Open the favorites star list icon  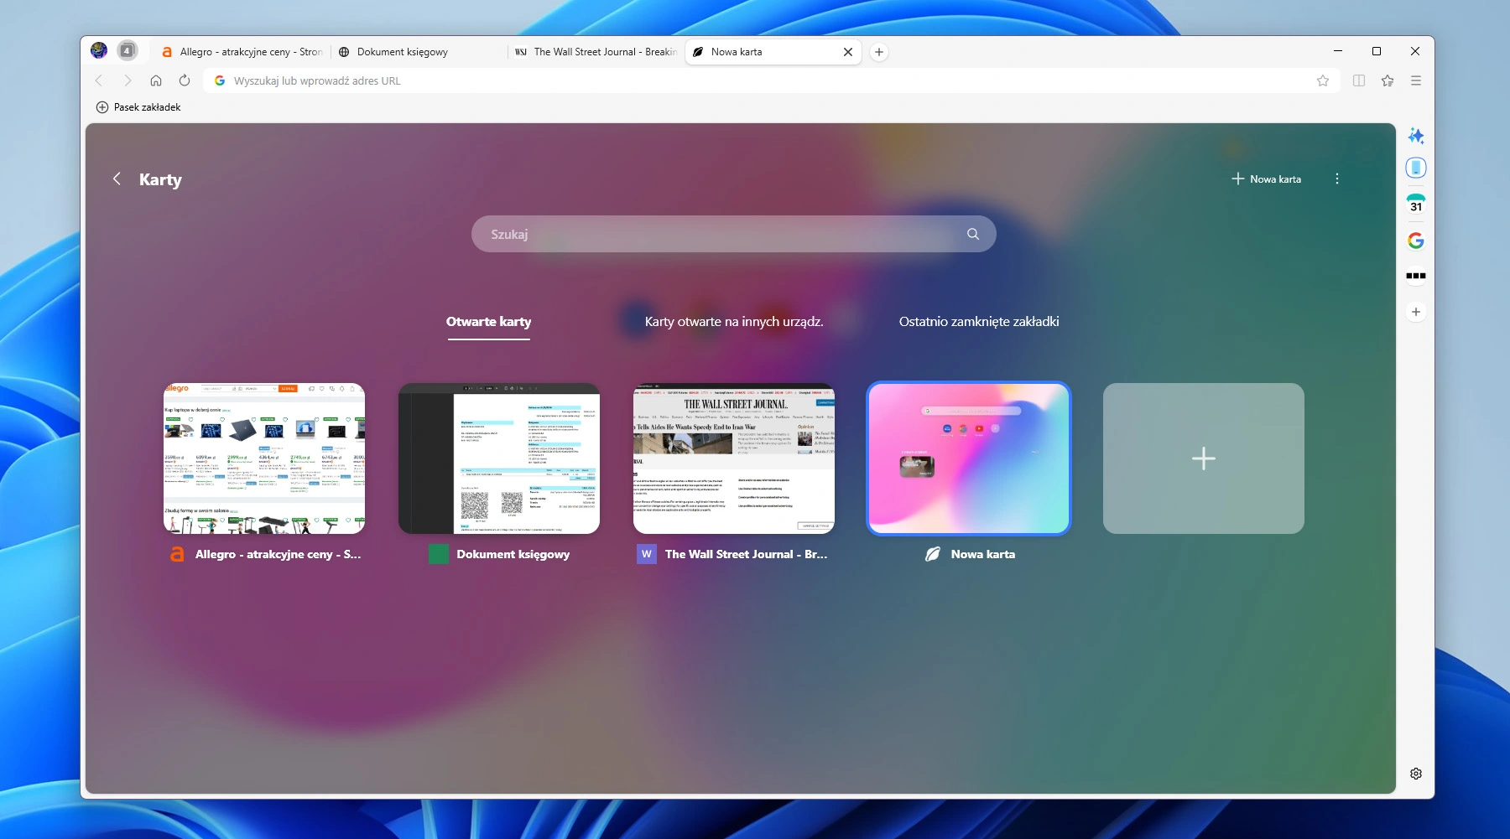coord(1388,80)
